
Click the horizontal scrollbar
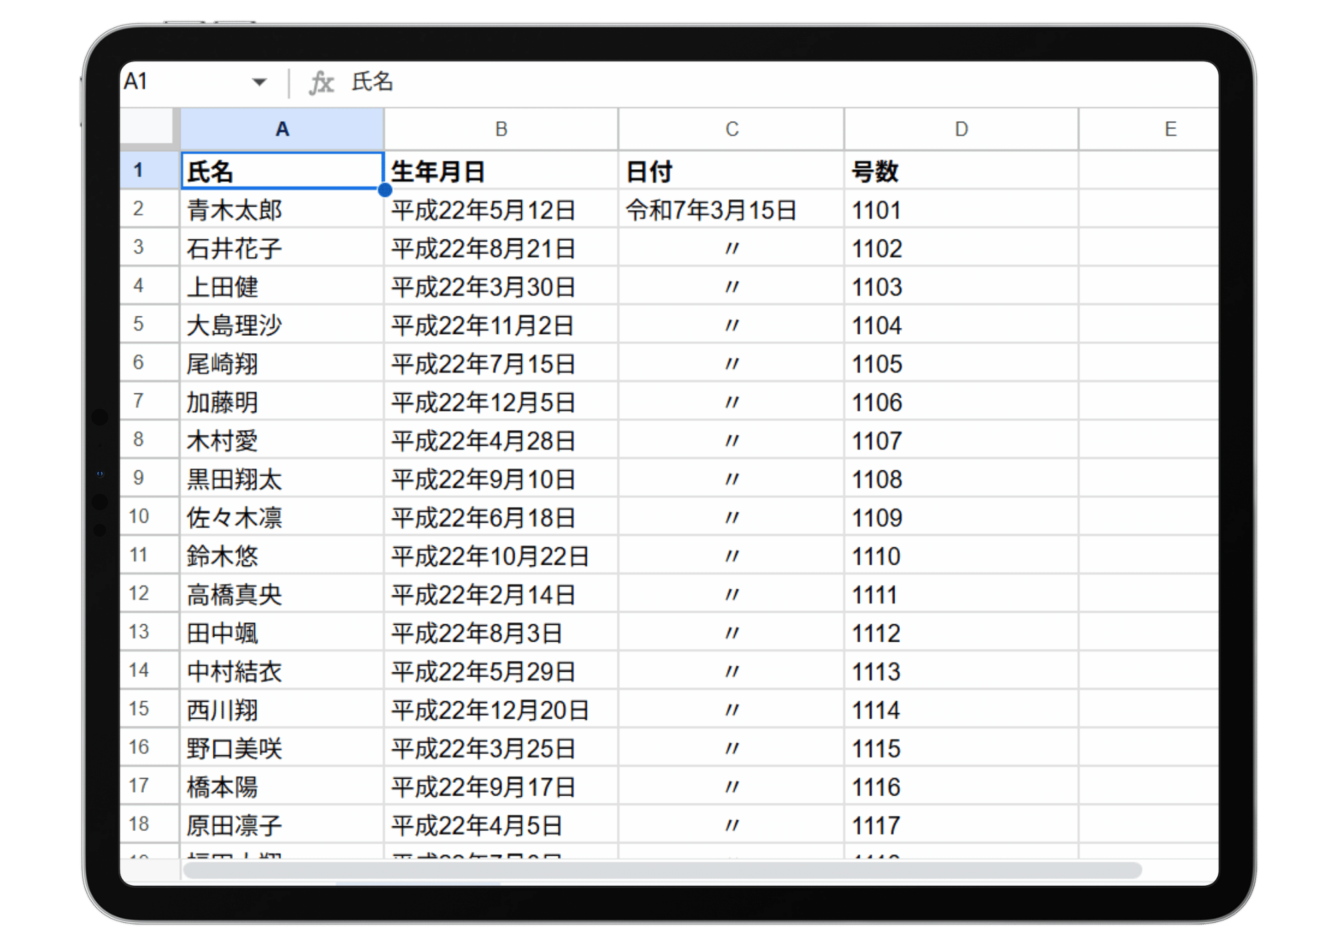coord(662,870)
